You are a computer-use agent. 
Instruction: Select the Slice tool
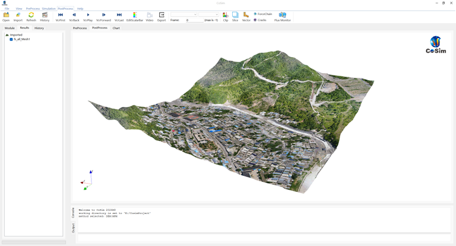pyautogui.click(x=235, y=15)
